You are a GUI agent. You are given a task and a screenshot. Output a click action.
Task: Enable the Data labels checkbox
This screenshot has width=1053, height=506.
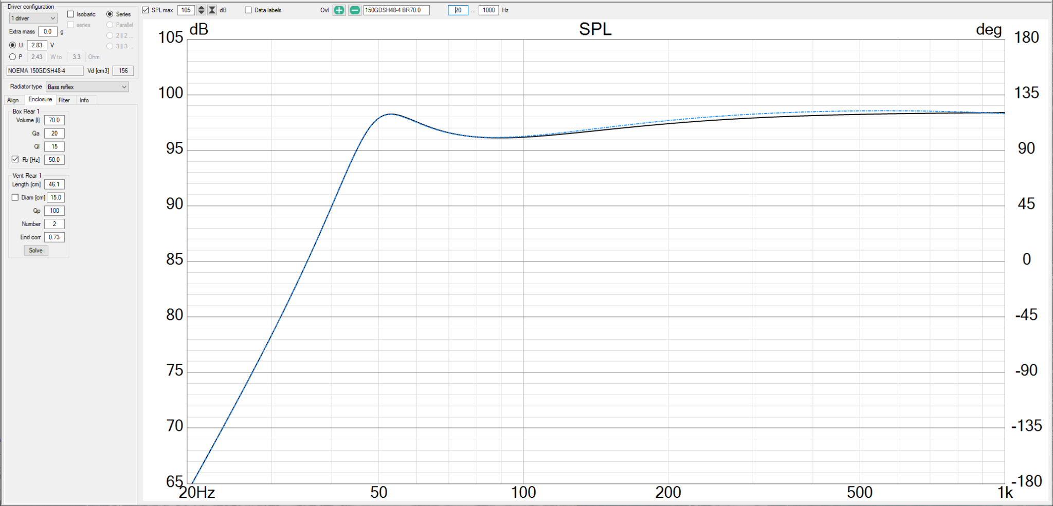coord(248,10)
